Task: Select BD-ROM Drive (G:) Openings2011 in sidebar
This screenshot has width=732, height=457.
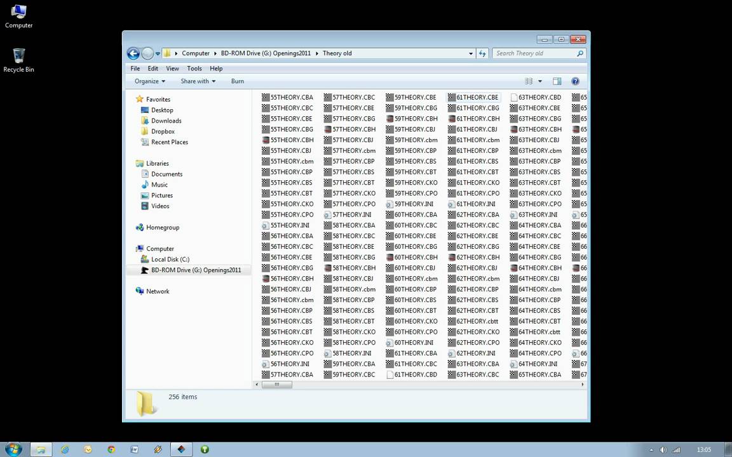Action: (x=189, y=270)
